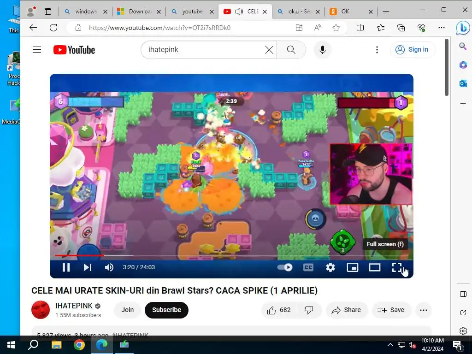The image size is (472, 354).
Task: Open Bing Copilot sidebar button
Action: click(x=463, y=28)
